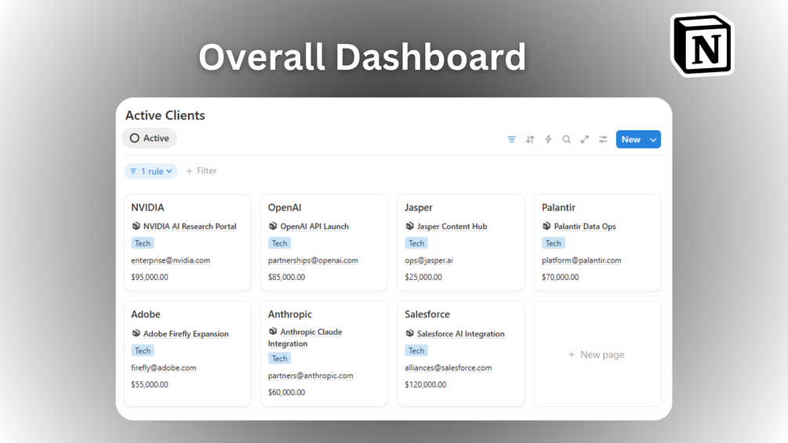
Task: Open the OpenAI API Launch link
Action: [314, 227]
